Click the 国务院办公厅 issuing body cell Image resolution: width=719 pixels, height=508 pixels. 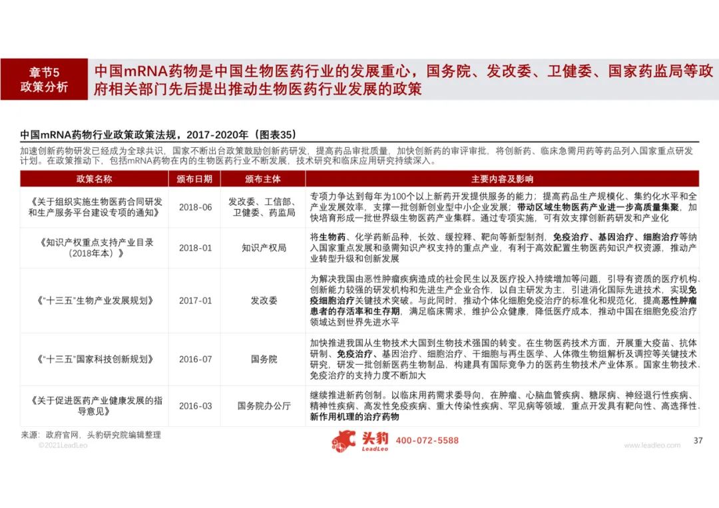(264, 405)
